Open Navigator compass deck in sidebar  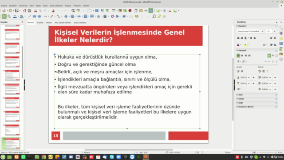click(281, 59)
